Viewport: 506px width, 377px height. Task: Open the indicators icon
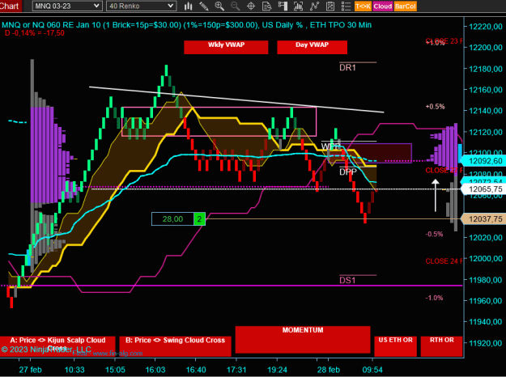pos(298,6)
